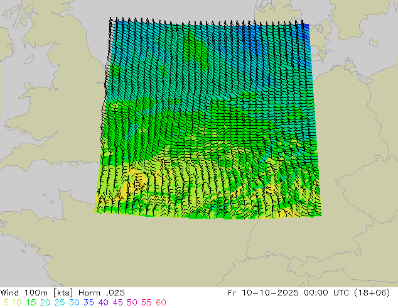The width and height of the screenshot is (398, 308).
Task: Click the purple 40 knots legend value
Action: 103,302
